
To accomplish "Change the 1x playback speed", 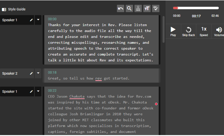I will 204,31.
